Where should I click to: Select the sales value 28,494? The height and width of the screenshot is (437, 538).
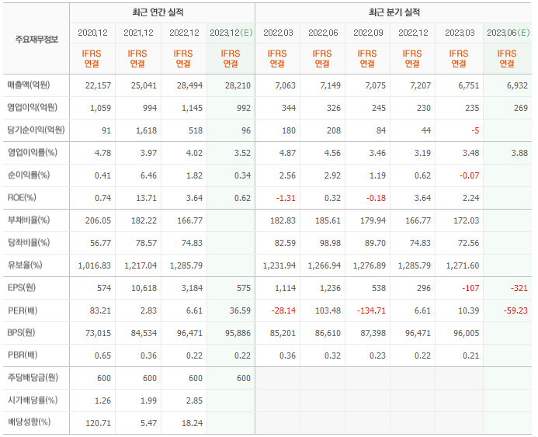pyautogui.click(x=189, y=85)
